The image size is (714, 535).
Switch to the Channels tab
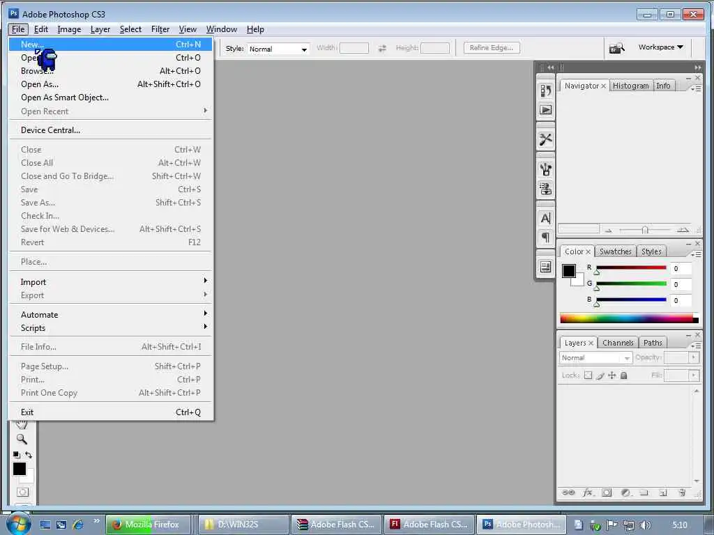618,343
